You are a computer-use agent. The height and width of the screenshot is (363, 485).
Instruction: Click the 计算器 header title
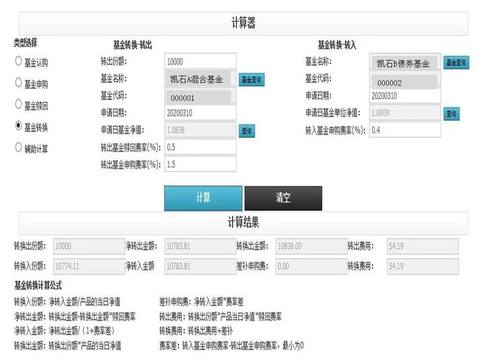coord(244,23)
